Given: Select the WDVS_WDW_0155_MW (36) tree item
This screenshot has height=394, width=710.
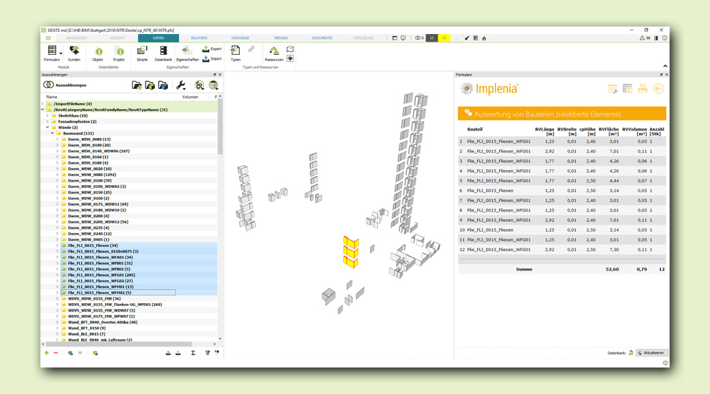Looking at the screenshot, I should click(x=94, y=299).
